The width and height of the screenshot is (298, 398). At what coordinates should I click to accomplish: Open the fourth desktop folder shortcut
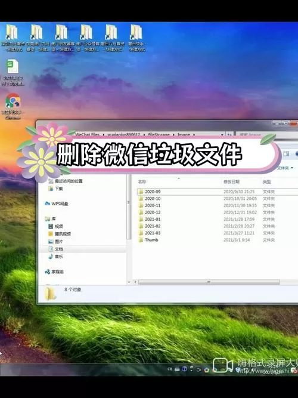click(86, 38)
